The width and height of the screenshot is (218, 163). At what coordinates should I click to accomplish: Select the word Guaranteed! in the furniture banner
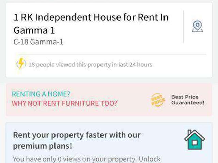(188, 103)
